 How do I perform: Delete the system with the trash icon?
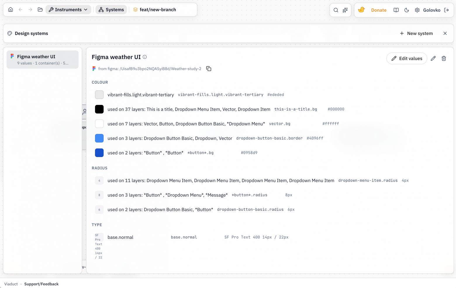[x=444, y=58]
